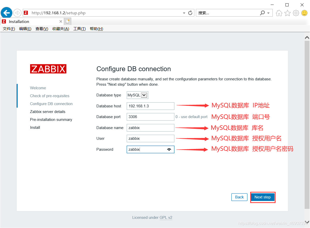Click the Zabbix favicon in address bar
Screen dimensions: 310x228
(x=26, y=13)
